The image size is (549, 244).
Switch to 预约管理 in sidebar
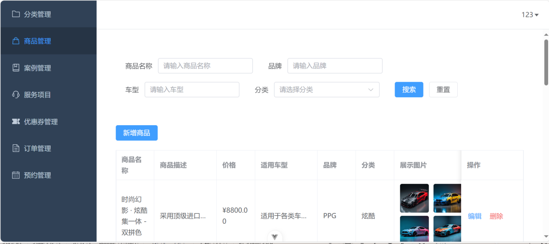tap(48, 175)
